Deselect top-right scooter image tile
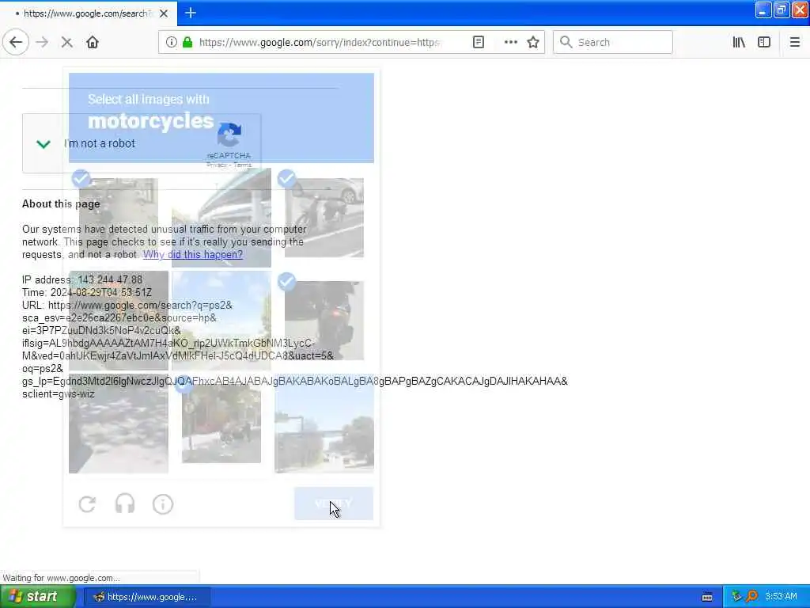This screenshot has width=810, height=608. [x=324, y=218]
